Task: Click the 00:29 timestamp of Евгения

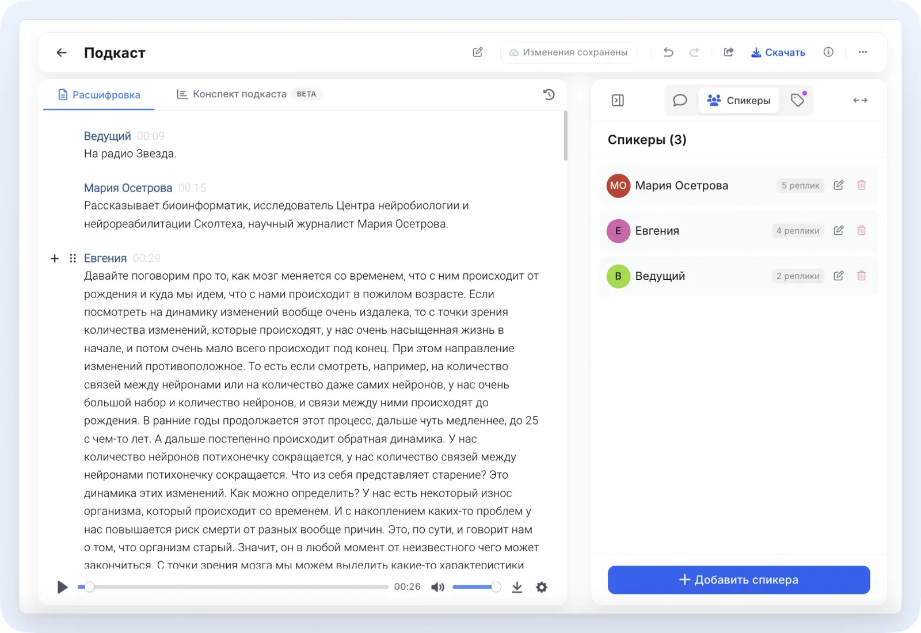Action: [146, 258]
